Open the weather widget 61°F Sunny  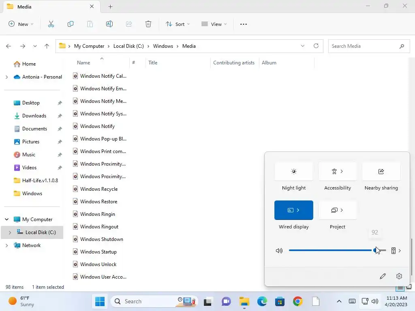tap(21, 301)
